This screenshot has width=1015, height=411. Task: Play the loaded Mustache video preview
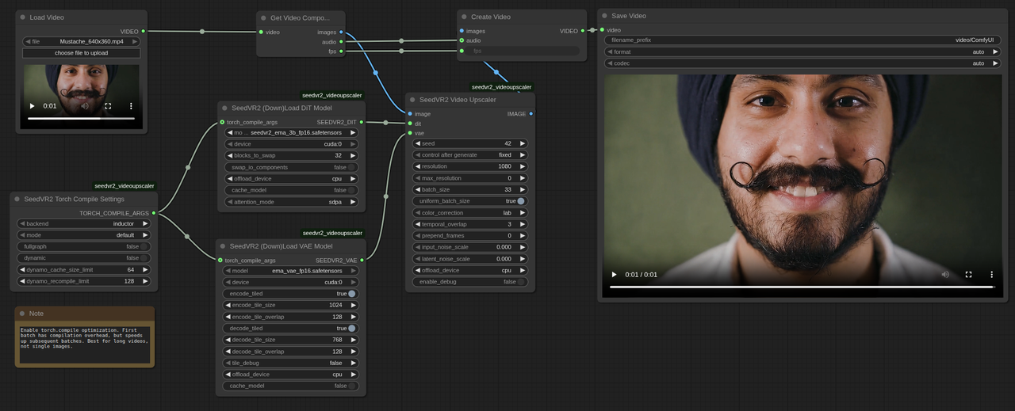(x=33, y=106)
